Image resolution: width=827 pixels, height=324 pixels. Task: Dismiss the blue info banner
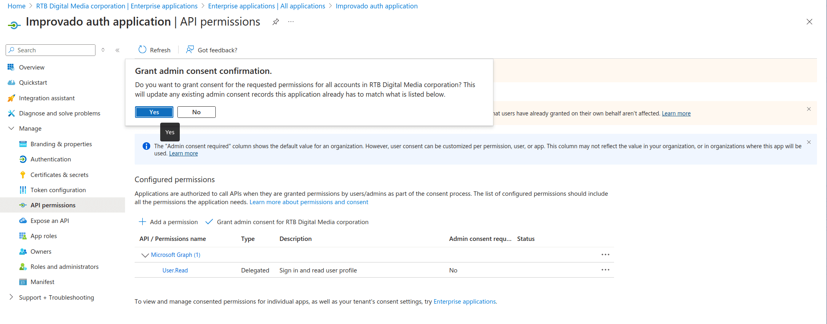pos(809,142)
